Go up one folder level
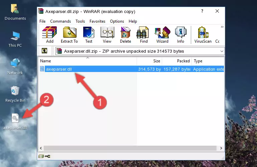257x167 pixels. coord(44,51)
